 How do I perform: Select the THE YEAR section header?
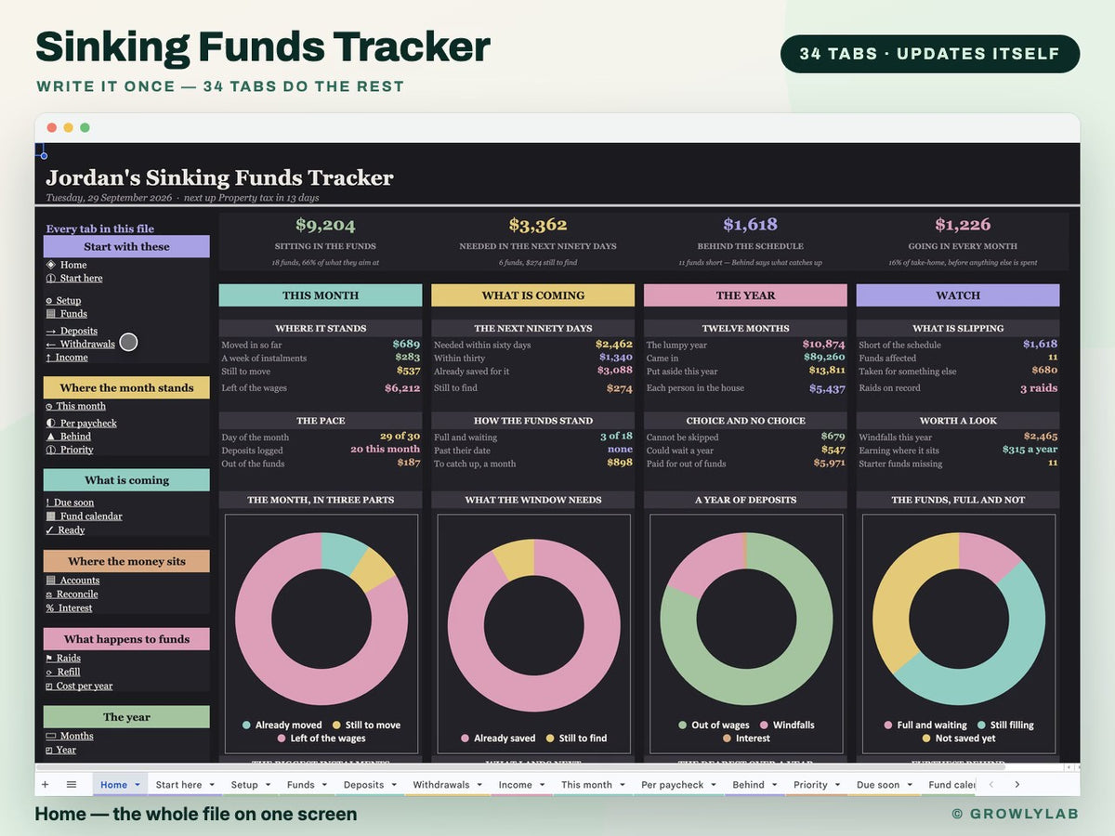coord(745,295)
